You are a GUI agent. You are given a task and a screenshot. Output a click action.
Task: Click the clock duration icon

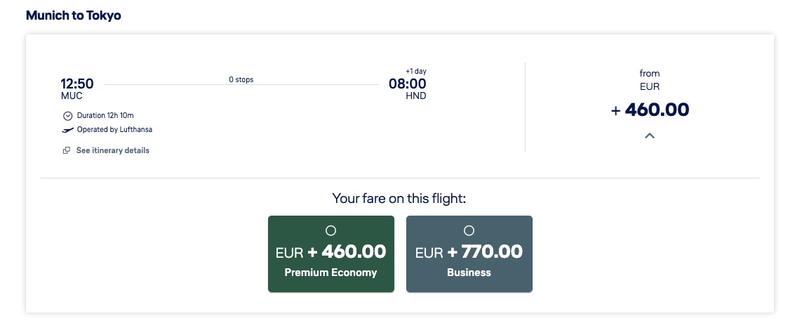pos(68,116)
